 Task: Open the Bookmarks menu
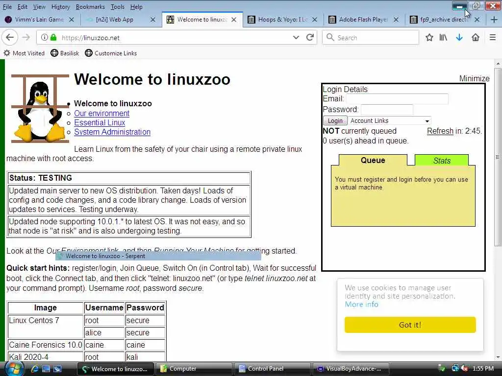click(x=90, y=7)
